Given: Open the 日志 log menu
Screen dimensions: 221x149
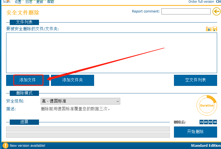Looking at the screenshot, I should click(29, 2).
